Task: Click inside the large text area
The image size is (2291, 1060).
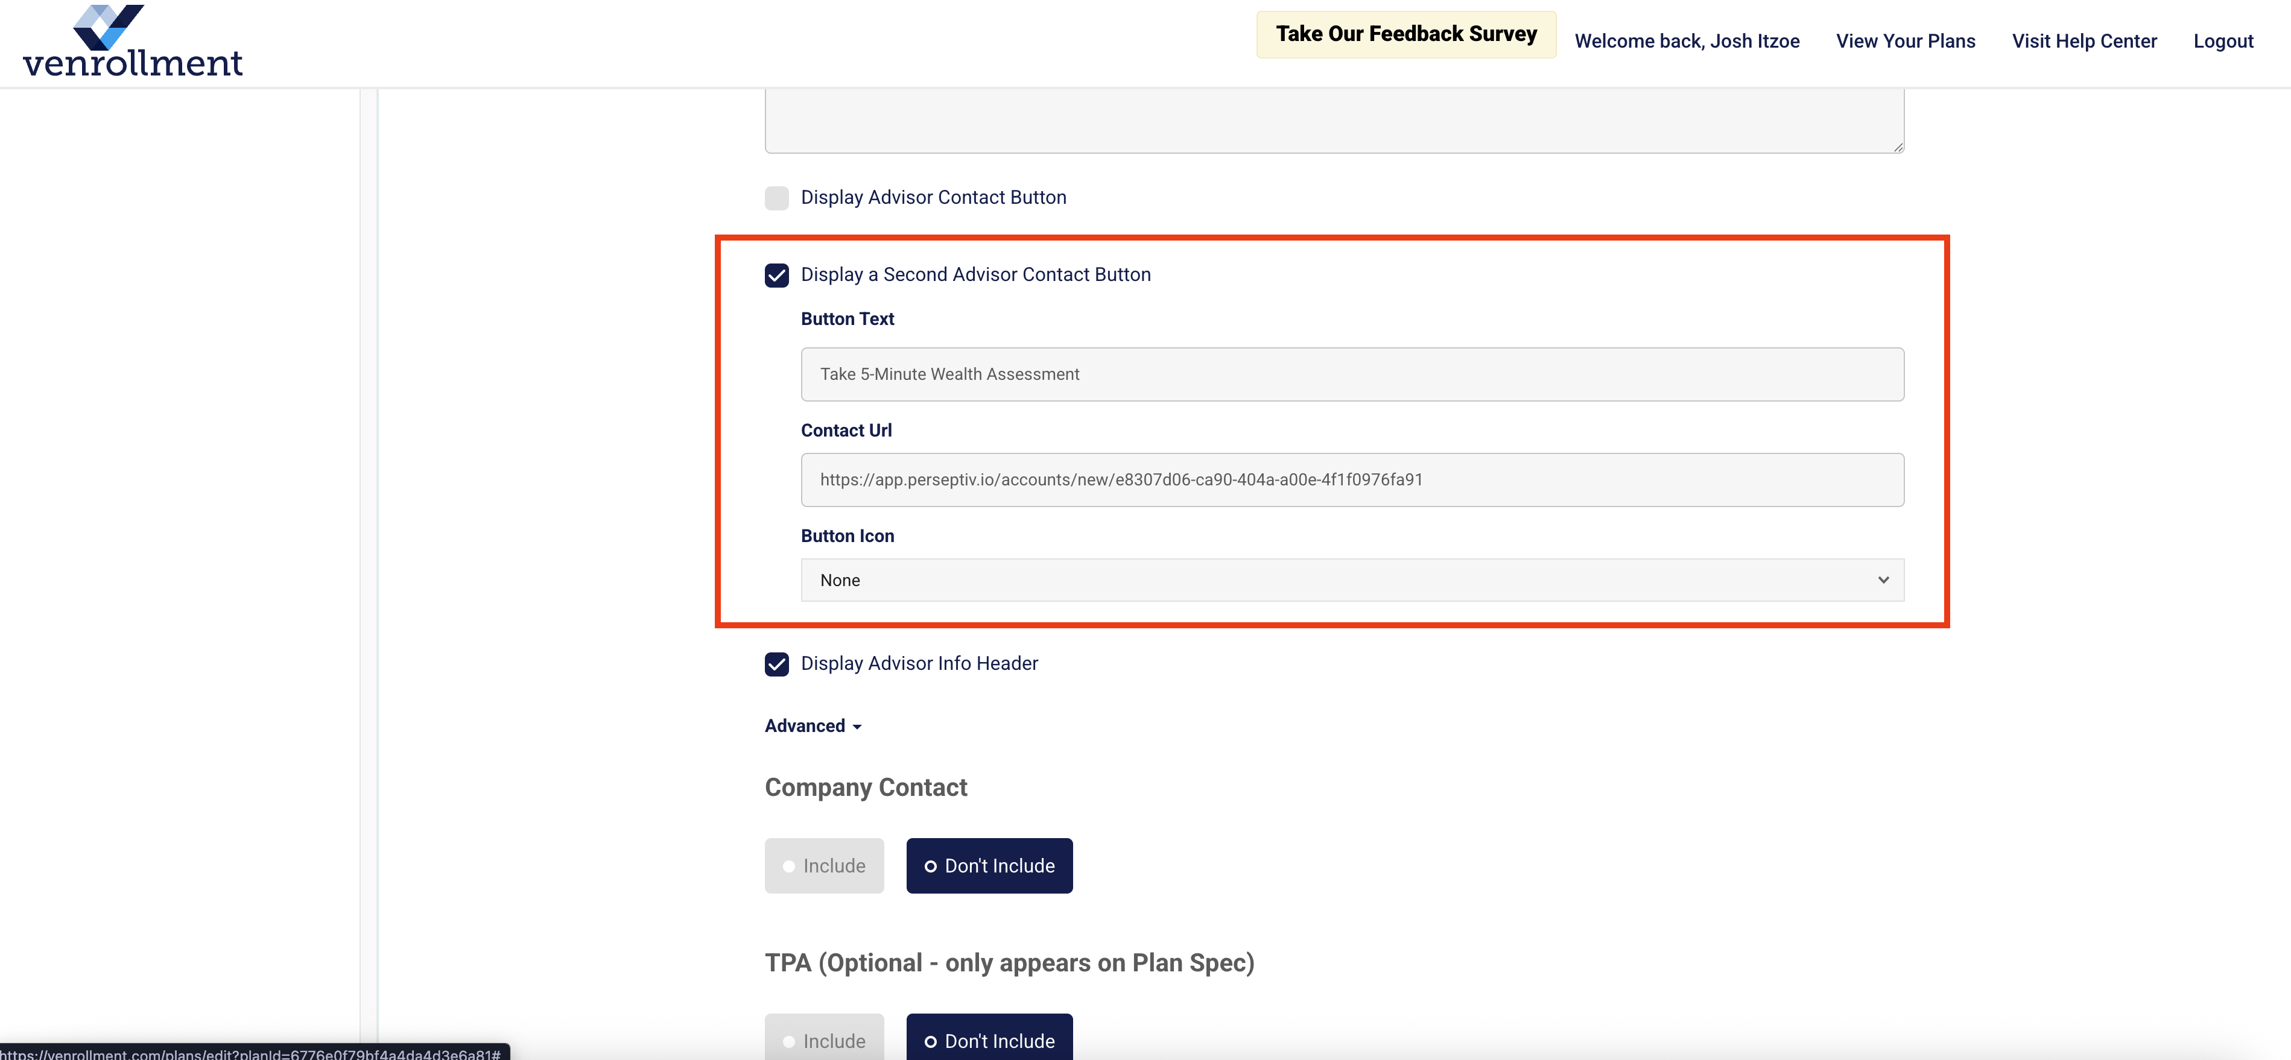Action: coord(1333,120)
